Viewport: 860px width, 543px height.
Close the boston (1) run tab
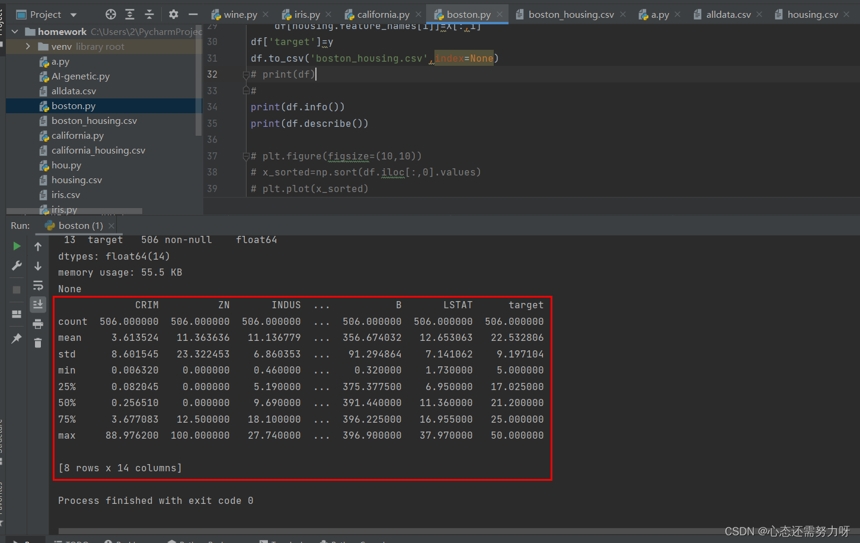point(111,226)
